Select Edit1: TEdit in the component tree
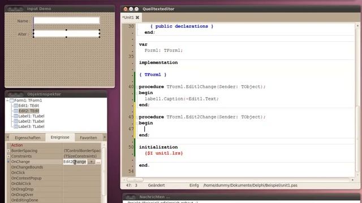 point(29,105)
